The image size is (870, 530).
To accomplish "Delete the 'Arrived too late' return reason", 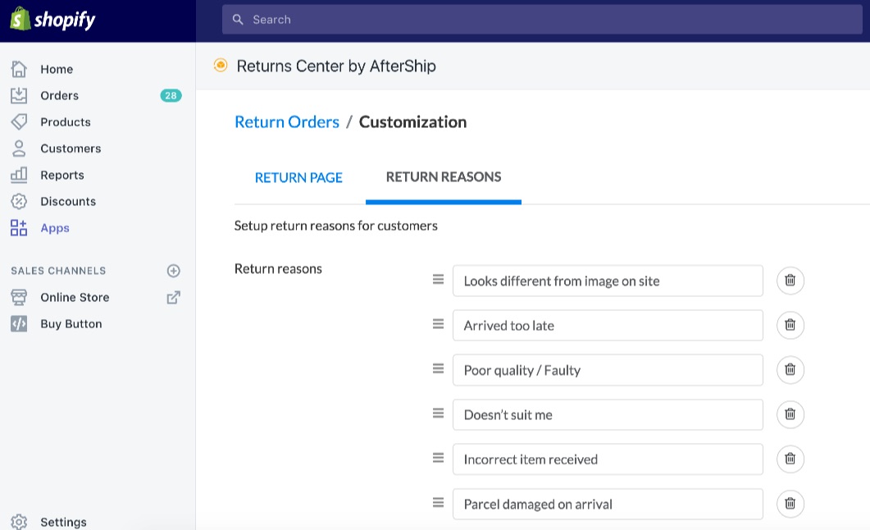I will (790, 325).
